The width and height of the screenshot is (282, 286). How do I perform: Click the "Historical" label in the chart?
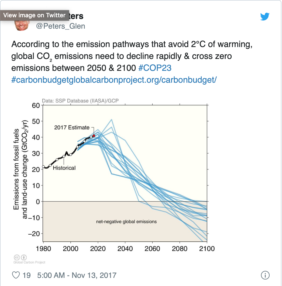pos(64,168)
